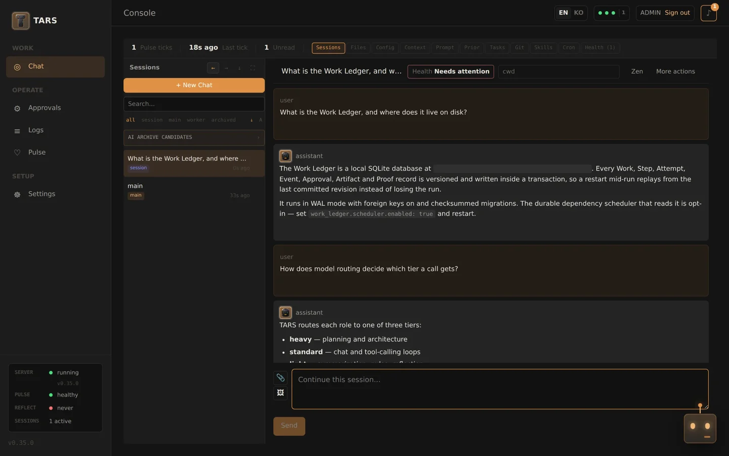Filter sessions by archived
Image resolution: width=729 pixels, height=456 pixels.
click(x=223, y=120)
